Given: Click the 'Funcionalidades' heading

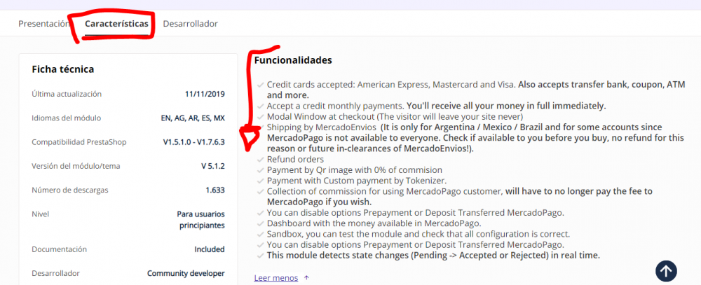Looking at the screenshot, I should point(293,61).
